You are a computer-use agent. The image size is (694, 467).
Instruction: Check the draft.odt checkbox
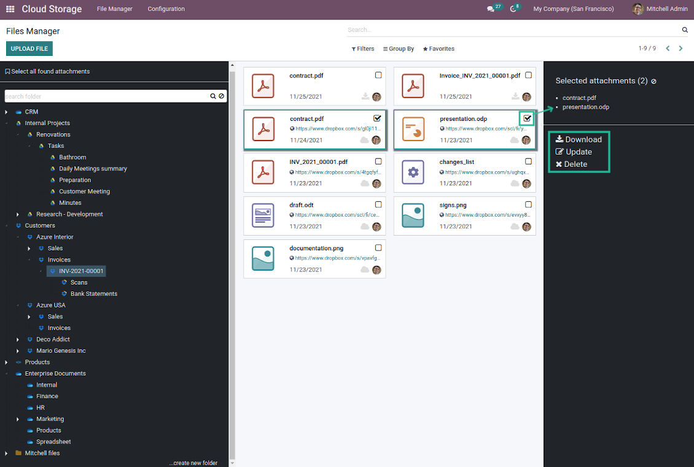378,204
